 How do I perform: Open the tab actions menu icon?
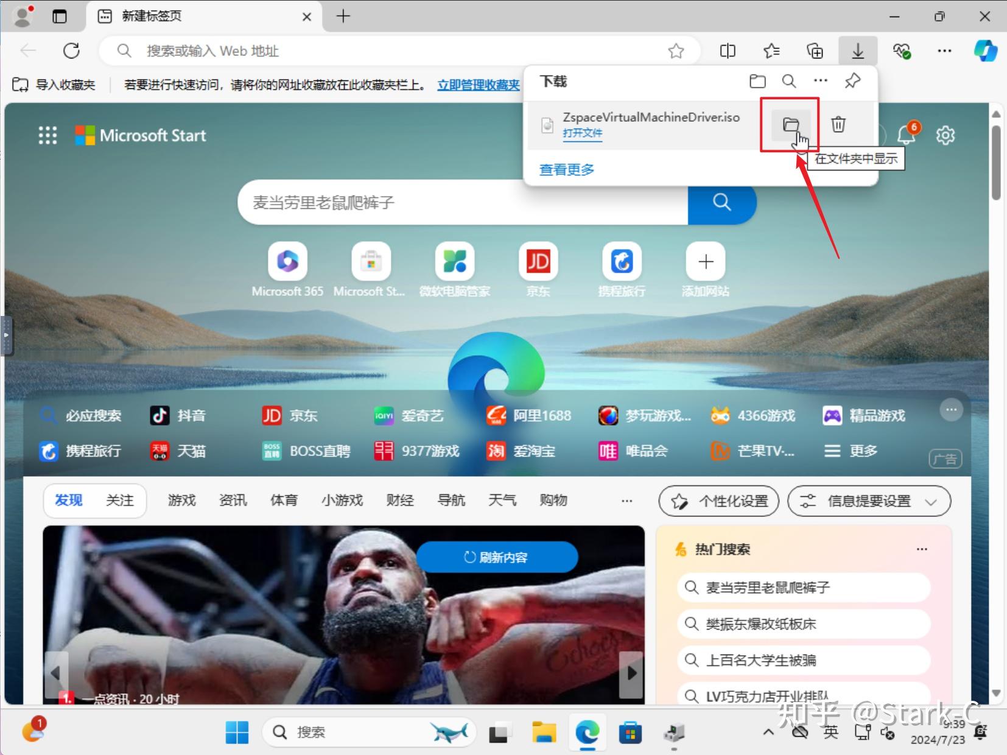coord(60,16)
